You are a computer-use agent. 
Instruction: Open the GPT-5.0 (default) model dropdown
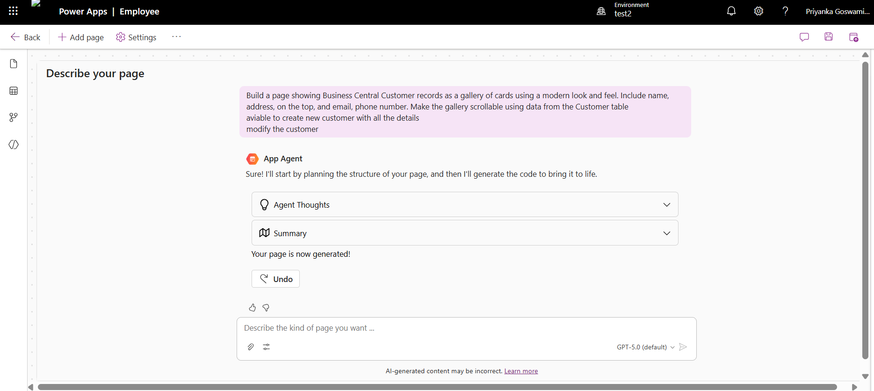point(645,347)
